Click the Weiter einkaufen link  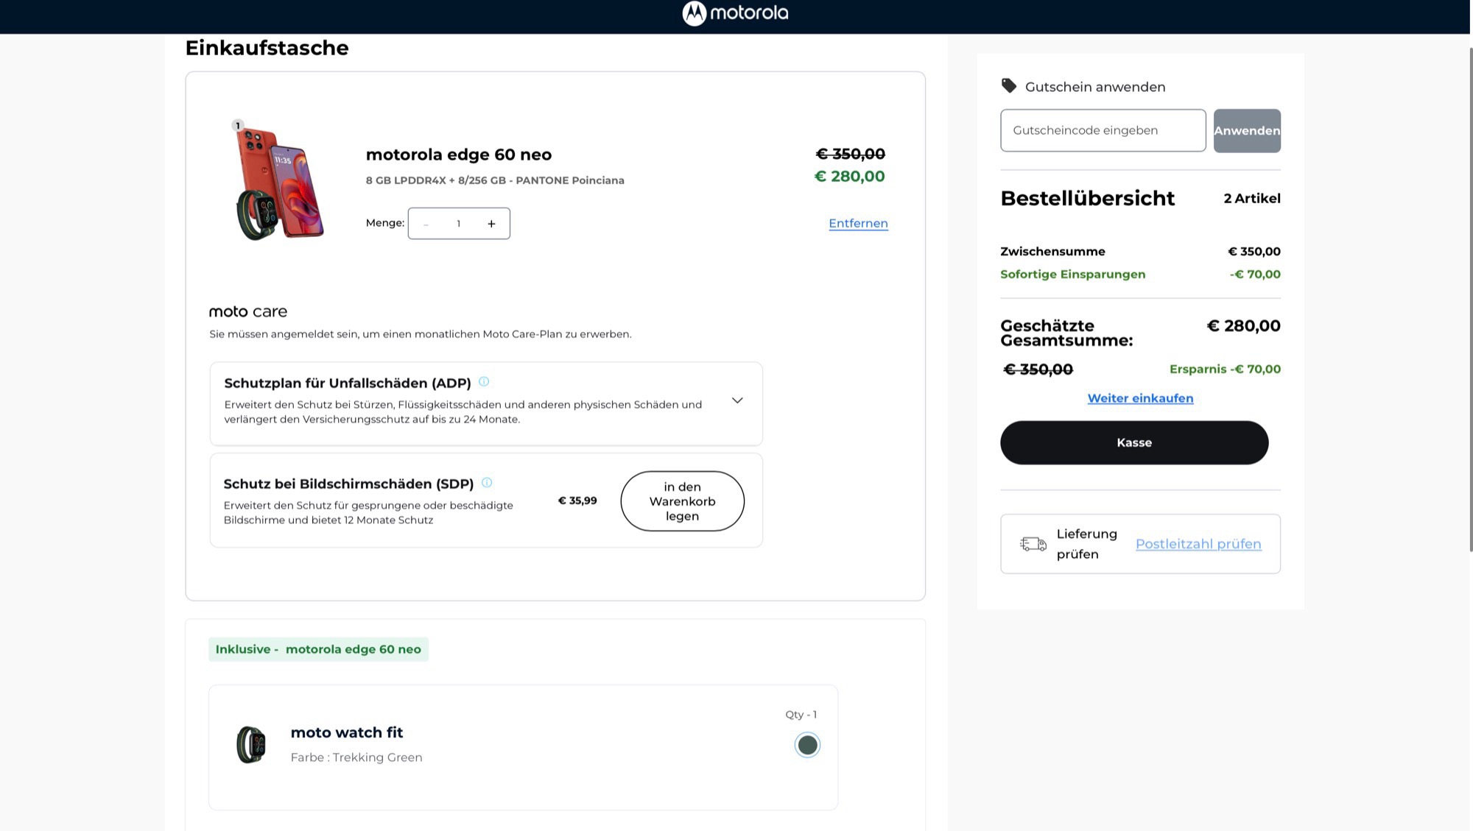[x=1140, y=398]
